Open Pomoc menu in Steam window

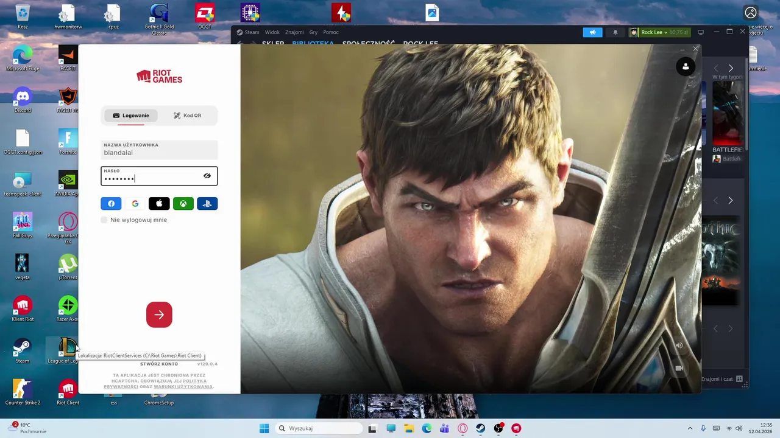click(x=331, y=32)
